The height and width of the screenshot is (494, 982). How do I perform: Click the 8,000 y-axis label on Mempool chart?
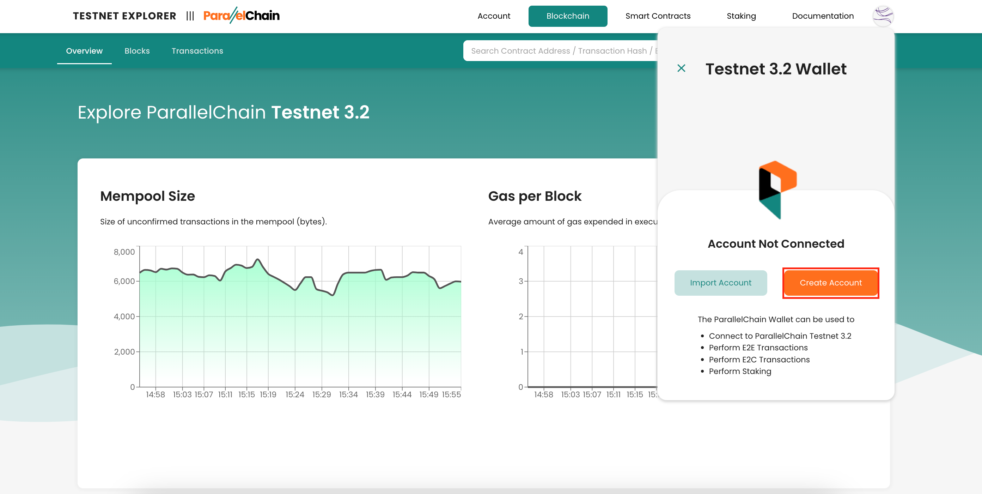[124, 252]
